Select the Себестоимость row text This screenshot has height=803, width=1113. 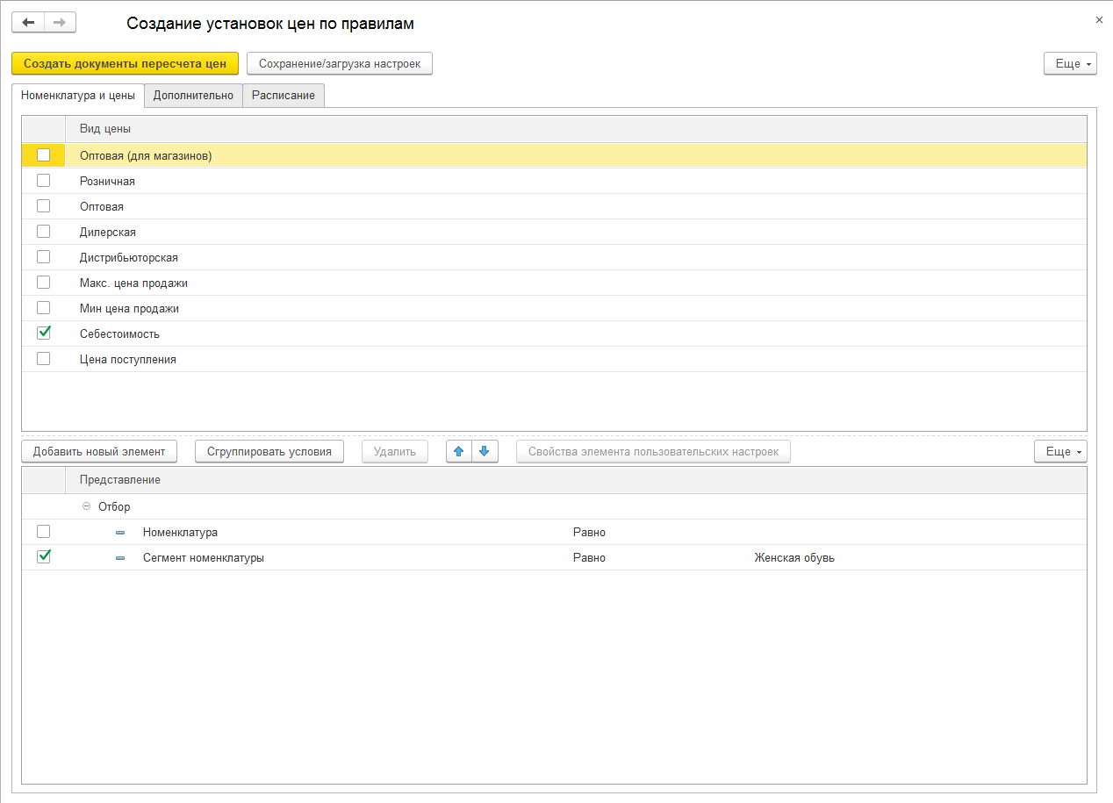[119, 334]
